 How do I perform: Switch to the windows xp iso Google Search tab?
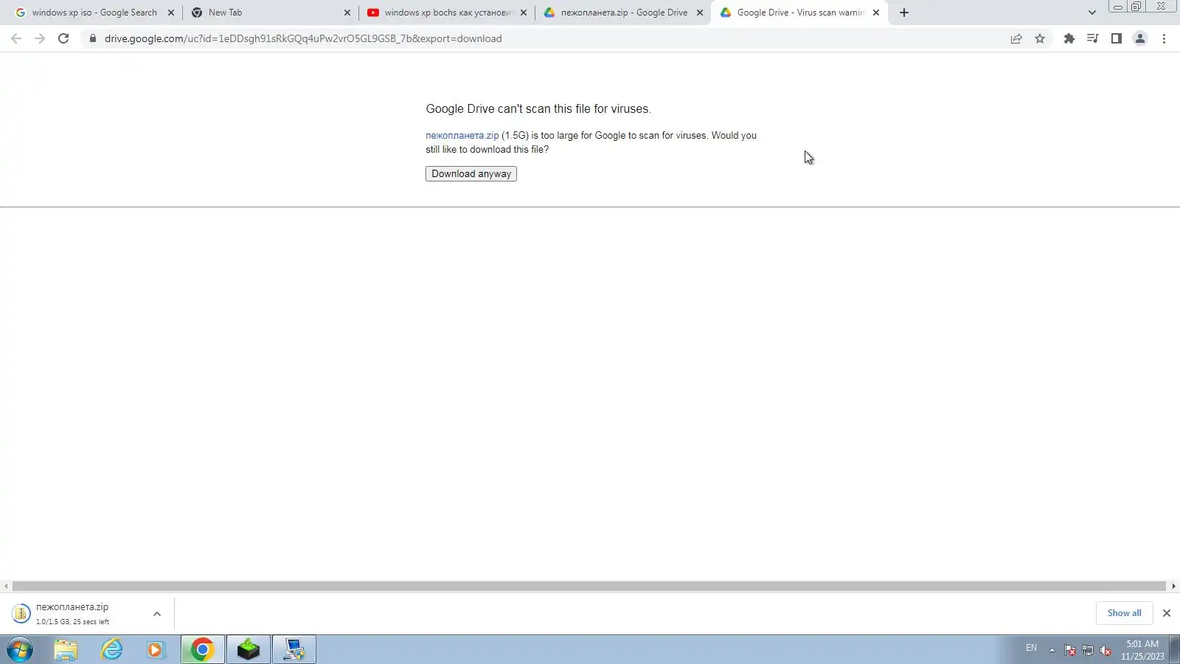94,13
